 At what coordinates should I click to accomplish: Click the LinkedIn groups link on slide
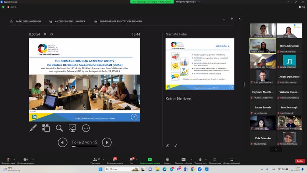[95, 118]
